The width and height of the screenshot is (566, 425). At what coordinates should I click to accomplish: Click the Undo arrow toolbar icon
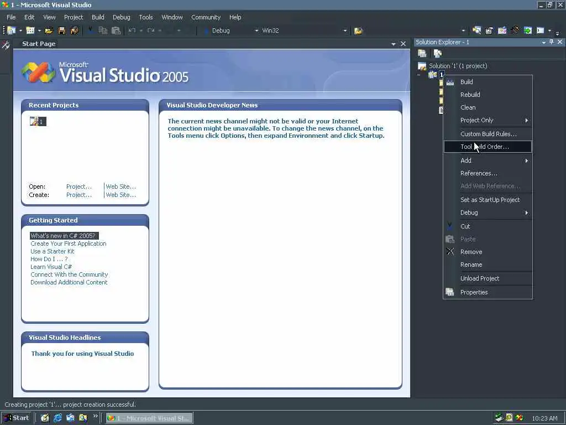132,31
